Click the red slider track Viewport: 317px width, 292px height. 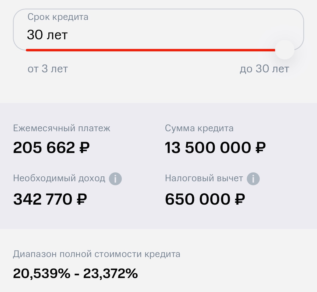tap(151, 50)
